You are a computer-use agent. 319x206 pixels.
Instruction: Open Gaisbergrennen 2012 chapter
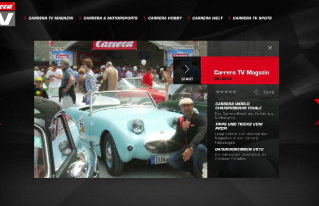(239, 149)
